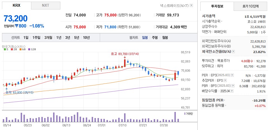
Task: Click the 시가총액 value 1조 6,519억원
Action: 255,16
